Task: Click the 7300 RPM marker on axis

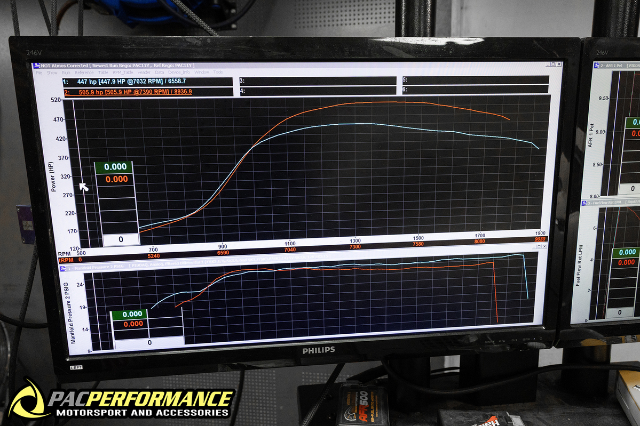Action: click(354, 247)
